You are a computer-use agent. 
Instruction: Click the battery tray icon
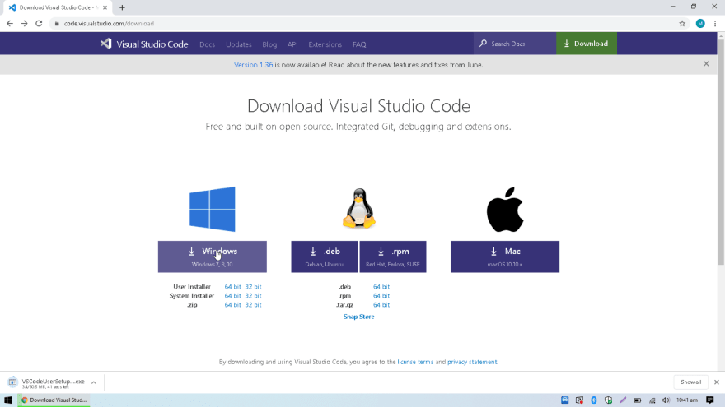(x=637, y=400)
